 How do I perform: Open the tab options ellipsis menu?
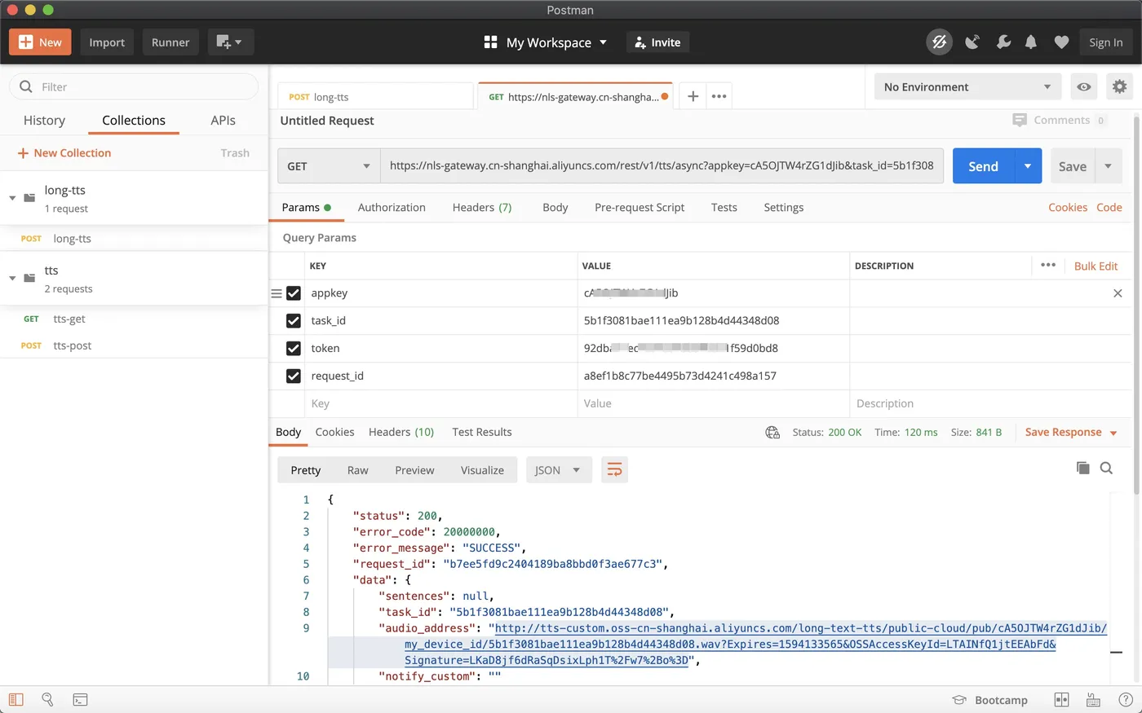pyautogui.click(x=719, y=96)
